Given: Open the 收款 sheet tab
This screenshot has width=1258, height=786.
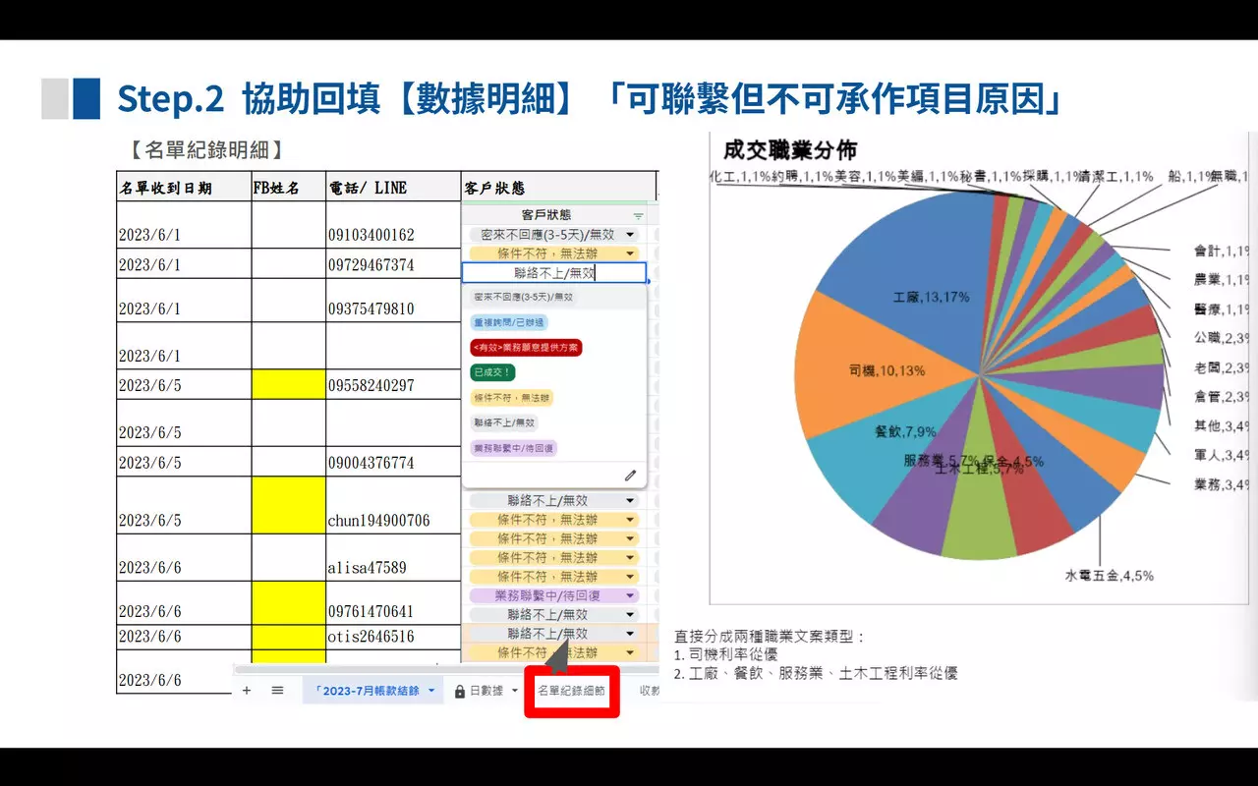Looking at the screenshot, I should [651, 691].
